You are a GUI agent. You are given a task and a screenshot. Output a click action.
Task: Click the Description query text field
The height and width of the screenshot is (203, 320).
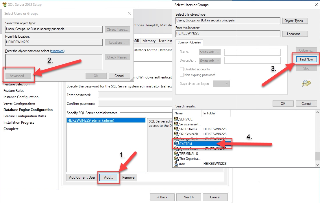click(252, 60)
